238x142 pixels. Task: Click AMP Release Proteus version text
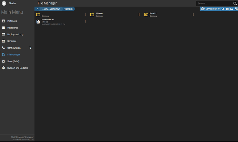22,137
